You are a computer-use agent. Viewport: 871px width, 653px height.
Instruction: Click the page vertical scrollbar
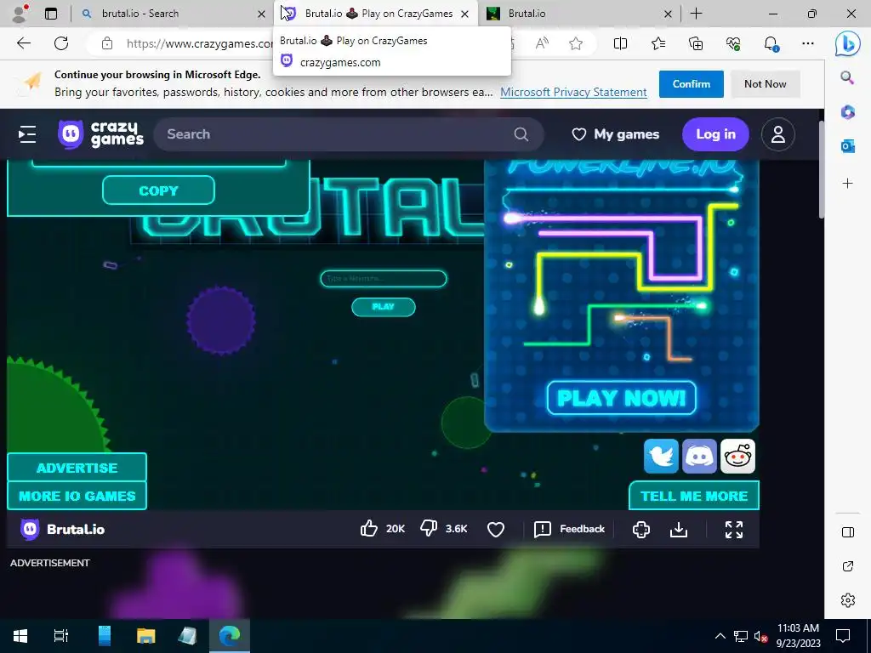820,169
